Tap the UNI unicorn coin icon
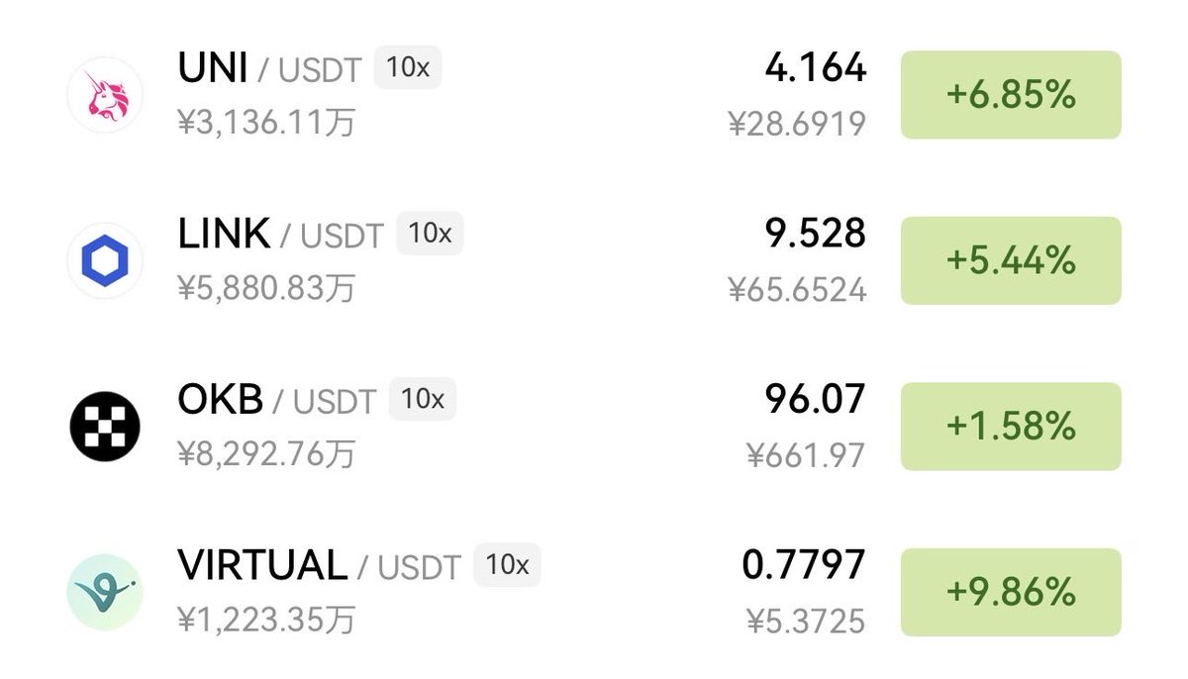Image resolution: width=1188 pixels, height=679 pixels. coord(105,95)
